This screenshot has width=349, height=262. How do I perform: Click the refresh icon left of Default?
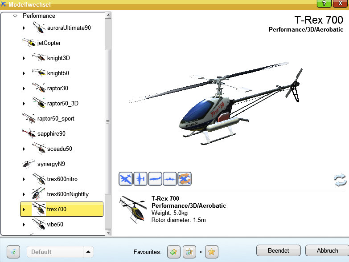click(13, 252)
